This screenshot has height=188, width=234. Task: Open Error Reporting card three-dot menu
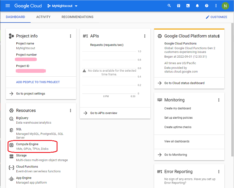[x=219, y=172]
